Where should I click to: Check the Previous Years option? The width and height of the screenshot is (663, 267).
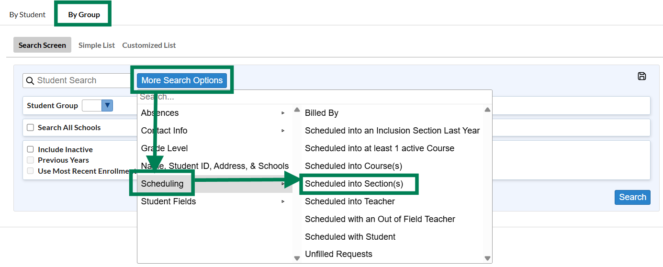tap(30, 160)
